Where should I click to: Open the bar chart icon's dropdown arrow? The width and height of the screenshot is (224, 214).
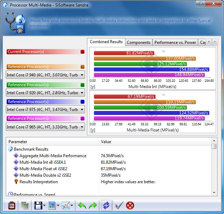click(x=58, y=205)
